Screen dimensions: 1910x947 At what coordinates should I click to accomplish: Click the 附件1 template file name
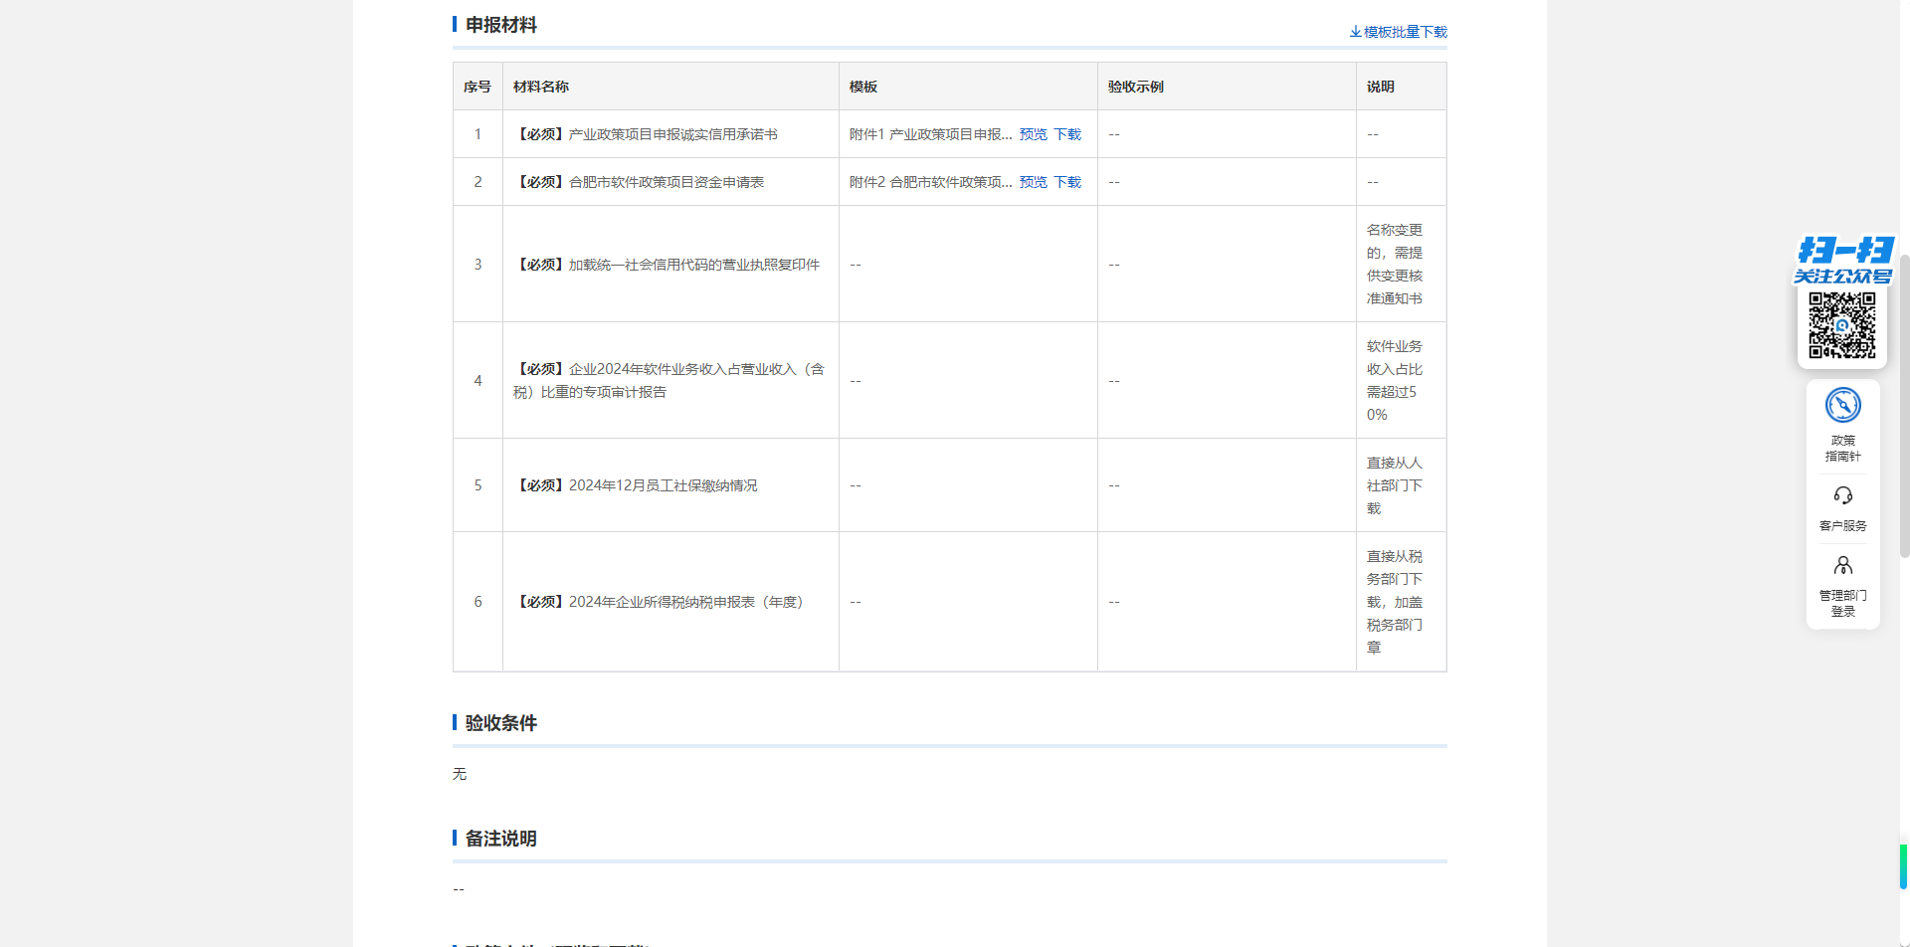(x=930, y=134)
